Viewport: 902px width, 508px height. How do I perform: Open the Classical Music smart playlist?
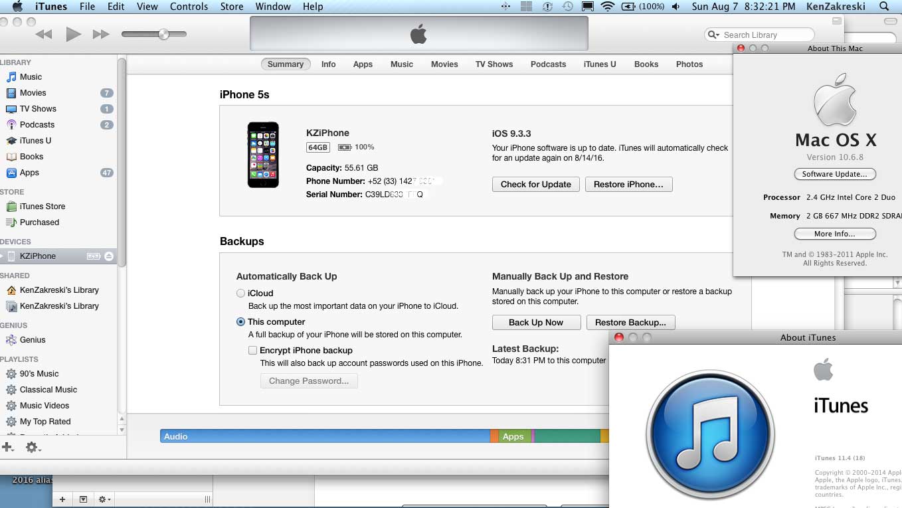pos(48,390)
